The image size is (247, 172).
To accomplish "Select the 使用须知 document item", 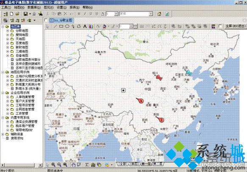I will (17, 138).
